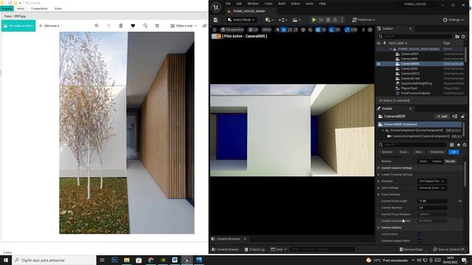Click the Outliner add folder icon
472x265 pixels.
457,36
